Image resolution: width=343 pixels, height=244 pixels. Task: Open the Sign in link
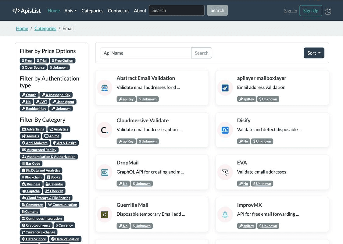(290, 10)
